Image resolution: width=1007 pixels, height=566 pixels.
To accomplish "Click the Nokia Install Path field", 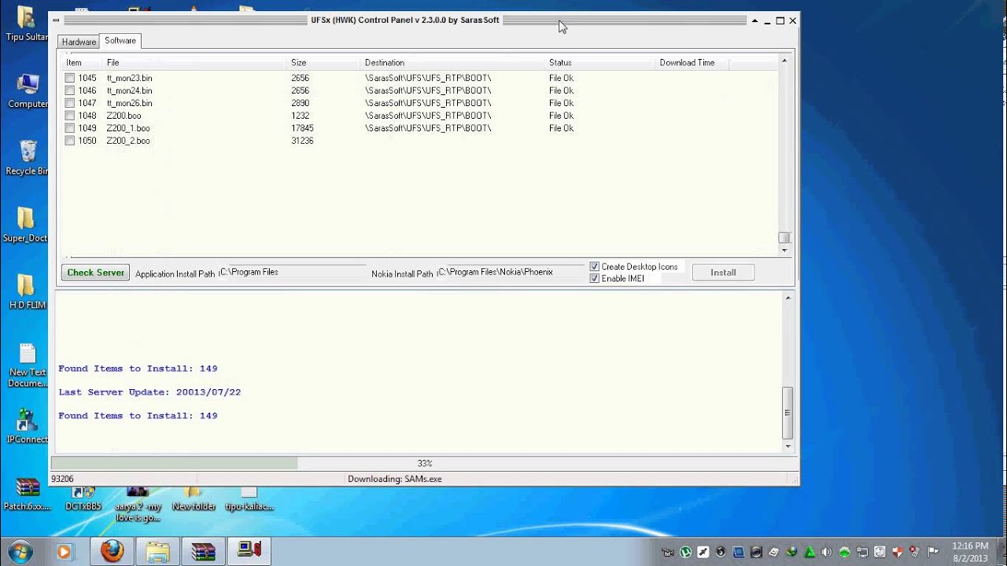I will [511, 272].
